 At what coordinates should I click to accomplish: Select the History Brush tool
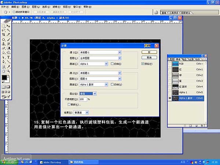(8, 44)
